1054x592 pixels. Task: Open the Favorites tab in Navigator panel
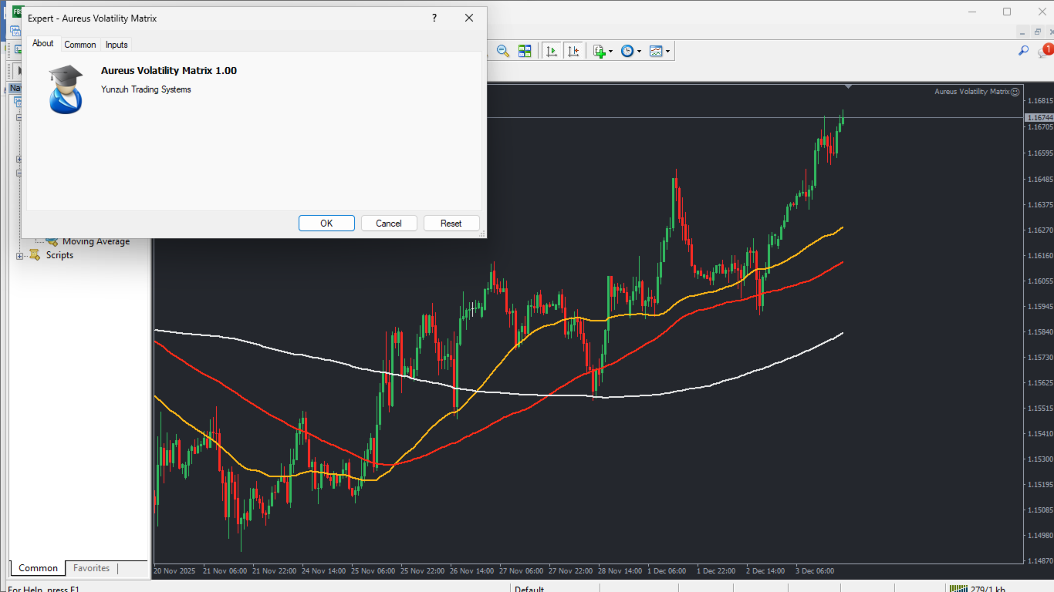click(x=92, y=568)
